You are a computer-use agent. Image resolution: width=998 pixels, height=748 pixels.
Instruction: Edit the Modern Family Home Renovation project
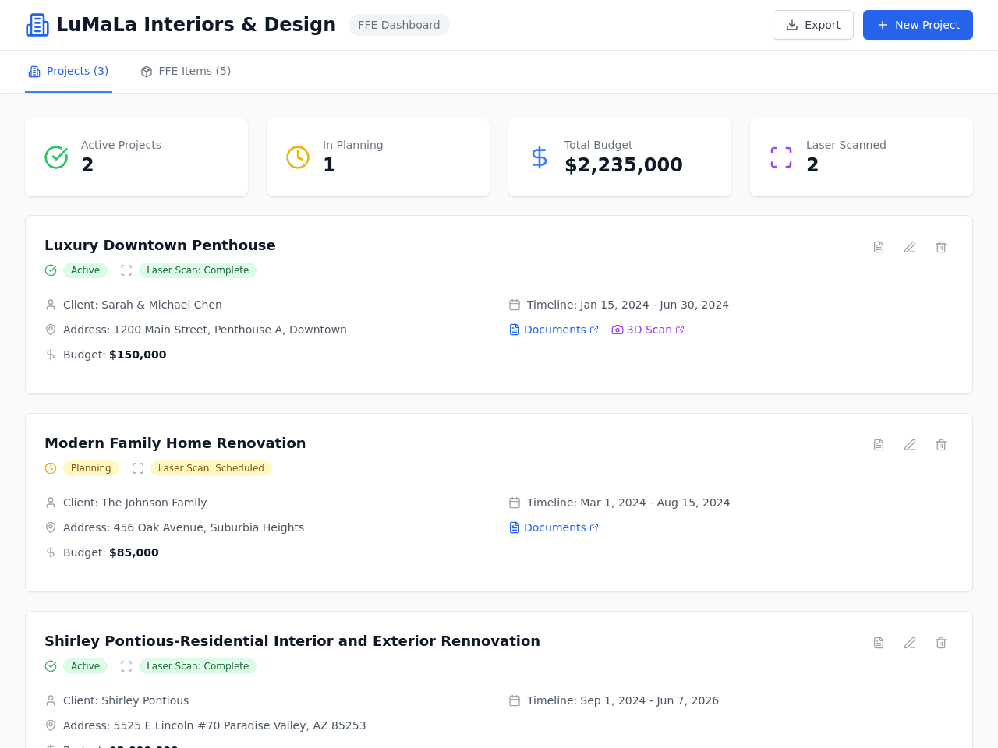pos(910,445)
